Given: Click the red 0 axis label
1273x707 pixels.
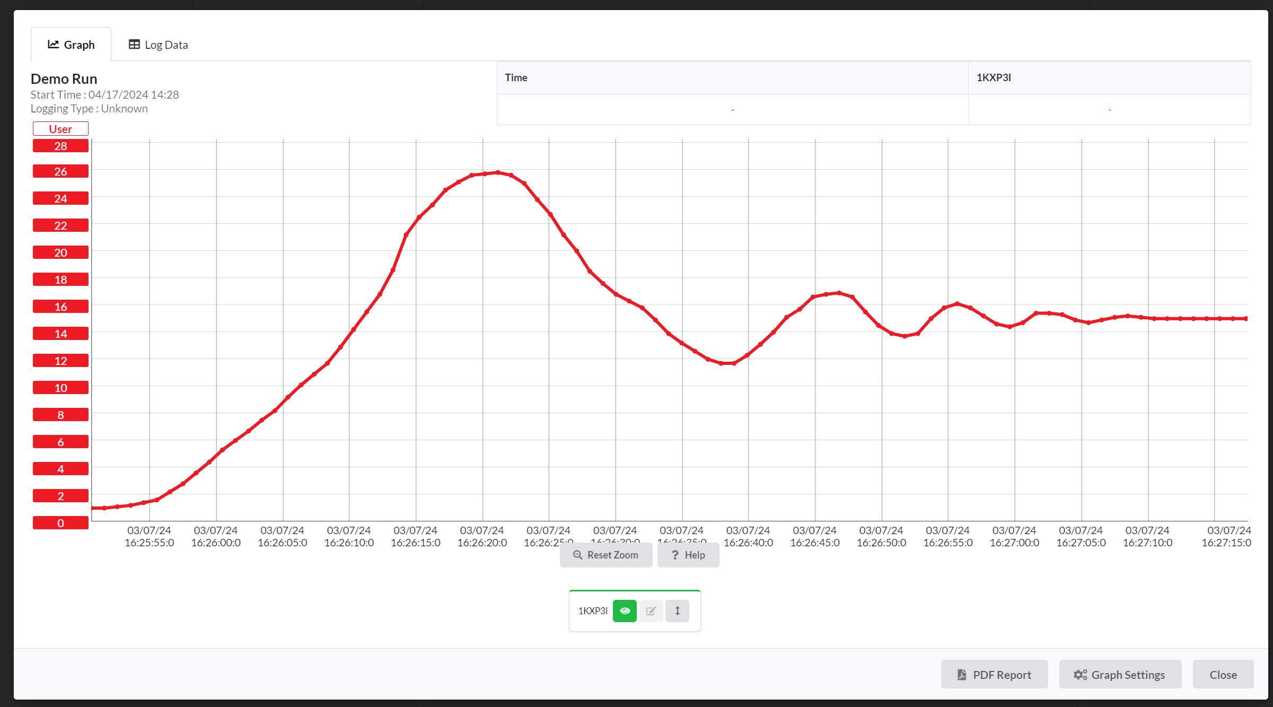Looking at the screenshot, I should tap(60, 523).
